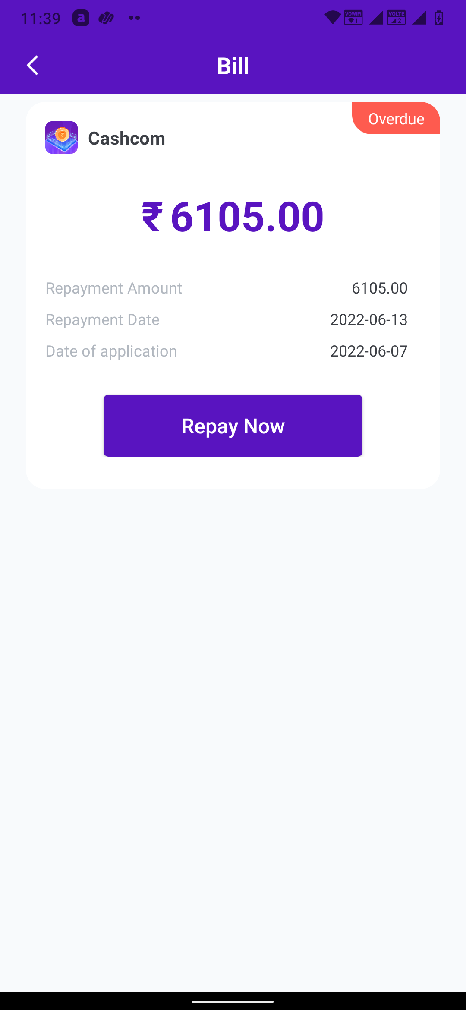Tap the Cashcom lender name
Image resolution: width=466 pixels, height=1010 pixels.
pos(126,139)
